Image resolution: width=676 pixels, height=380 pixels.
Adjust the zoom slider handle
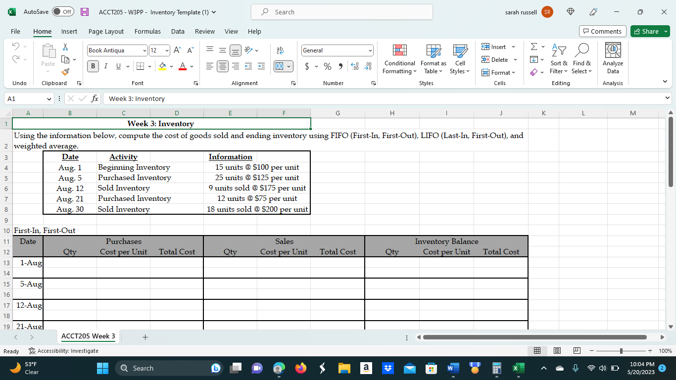point(621,351)
